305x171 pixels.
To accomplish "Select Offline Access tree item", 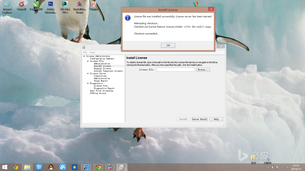I will click(98, 93).
